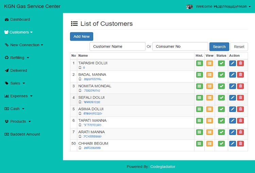Image resolution: width=255 pixels, height=173 pixels.
Task: Edit ARATI MANNA's customer entry
Action: tap(233, 132)
